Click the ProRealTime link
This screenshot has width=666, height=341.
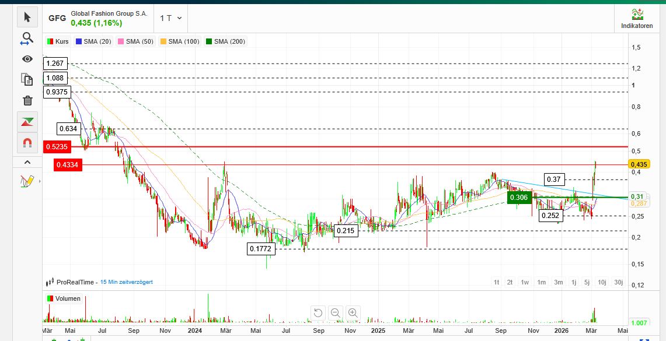tap(75, 282)
